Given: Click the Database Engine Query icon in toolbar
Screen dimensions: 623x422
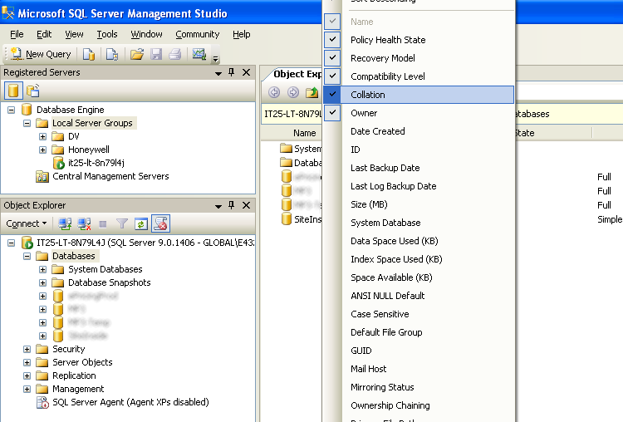Looking at the screenshot, I should [x=89, y=54].
